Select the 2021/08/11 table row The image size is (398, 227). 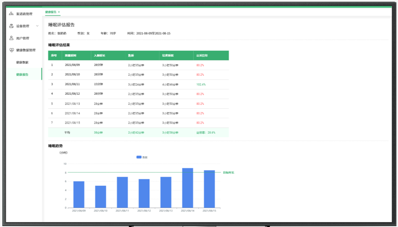pos(138,84)
